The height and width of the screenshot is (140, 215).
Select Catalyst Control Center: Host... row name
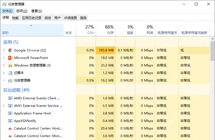[x=38, y=128]
